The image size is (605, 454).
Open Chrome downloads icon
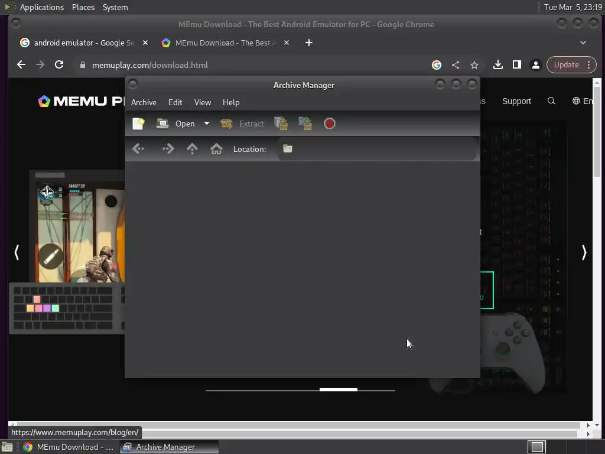(x=497, y=65)
